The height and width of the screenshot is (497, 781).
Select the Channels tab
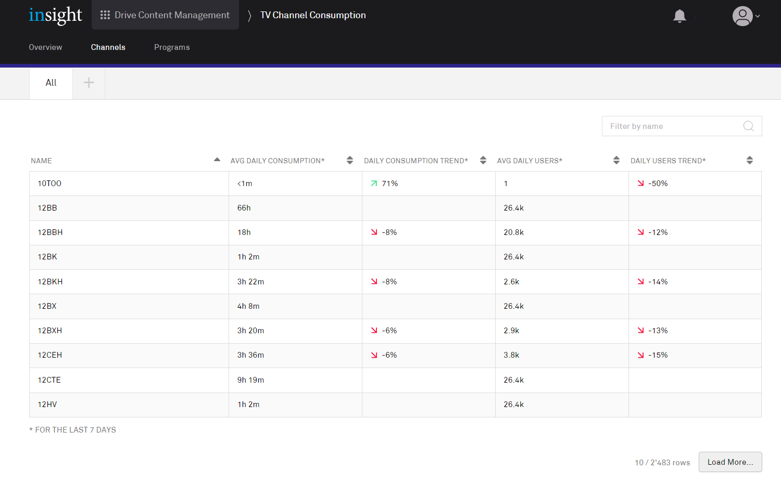click(108, 47)
